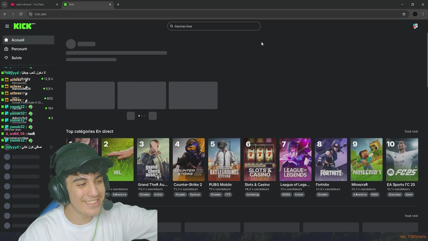Go forward in browser history
The height and width of the screenshot is (241, 428).
(x=13, y=14)
